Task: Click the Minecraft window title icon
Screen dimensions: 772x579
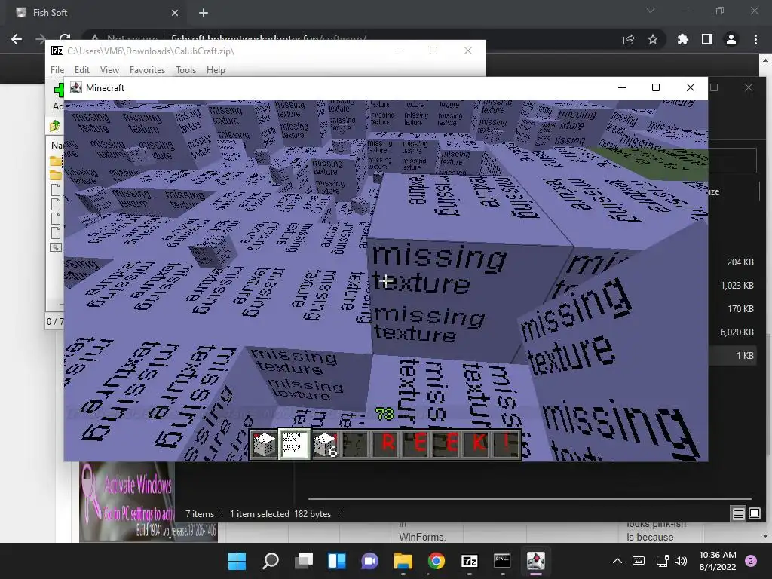Action: point(76,87)
